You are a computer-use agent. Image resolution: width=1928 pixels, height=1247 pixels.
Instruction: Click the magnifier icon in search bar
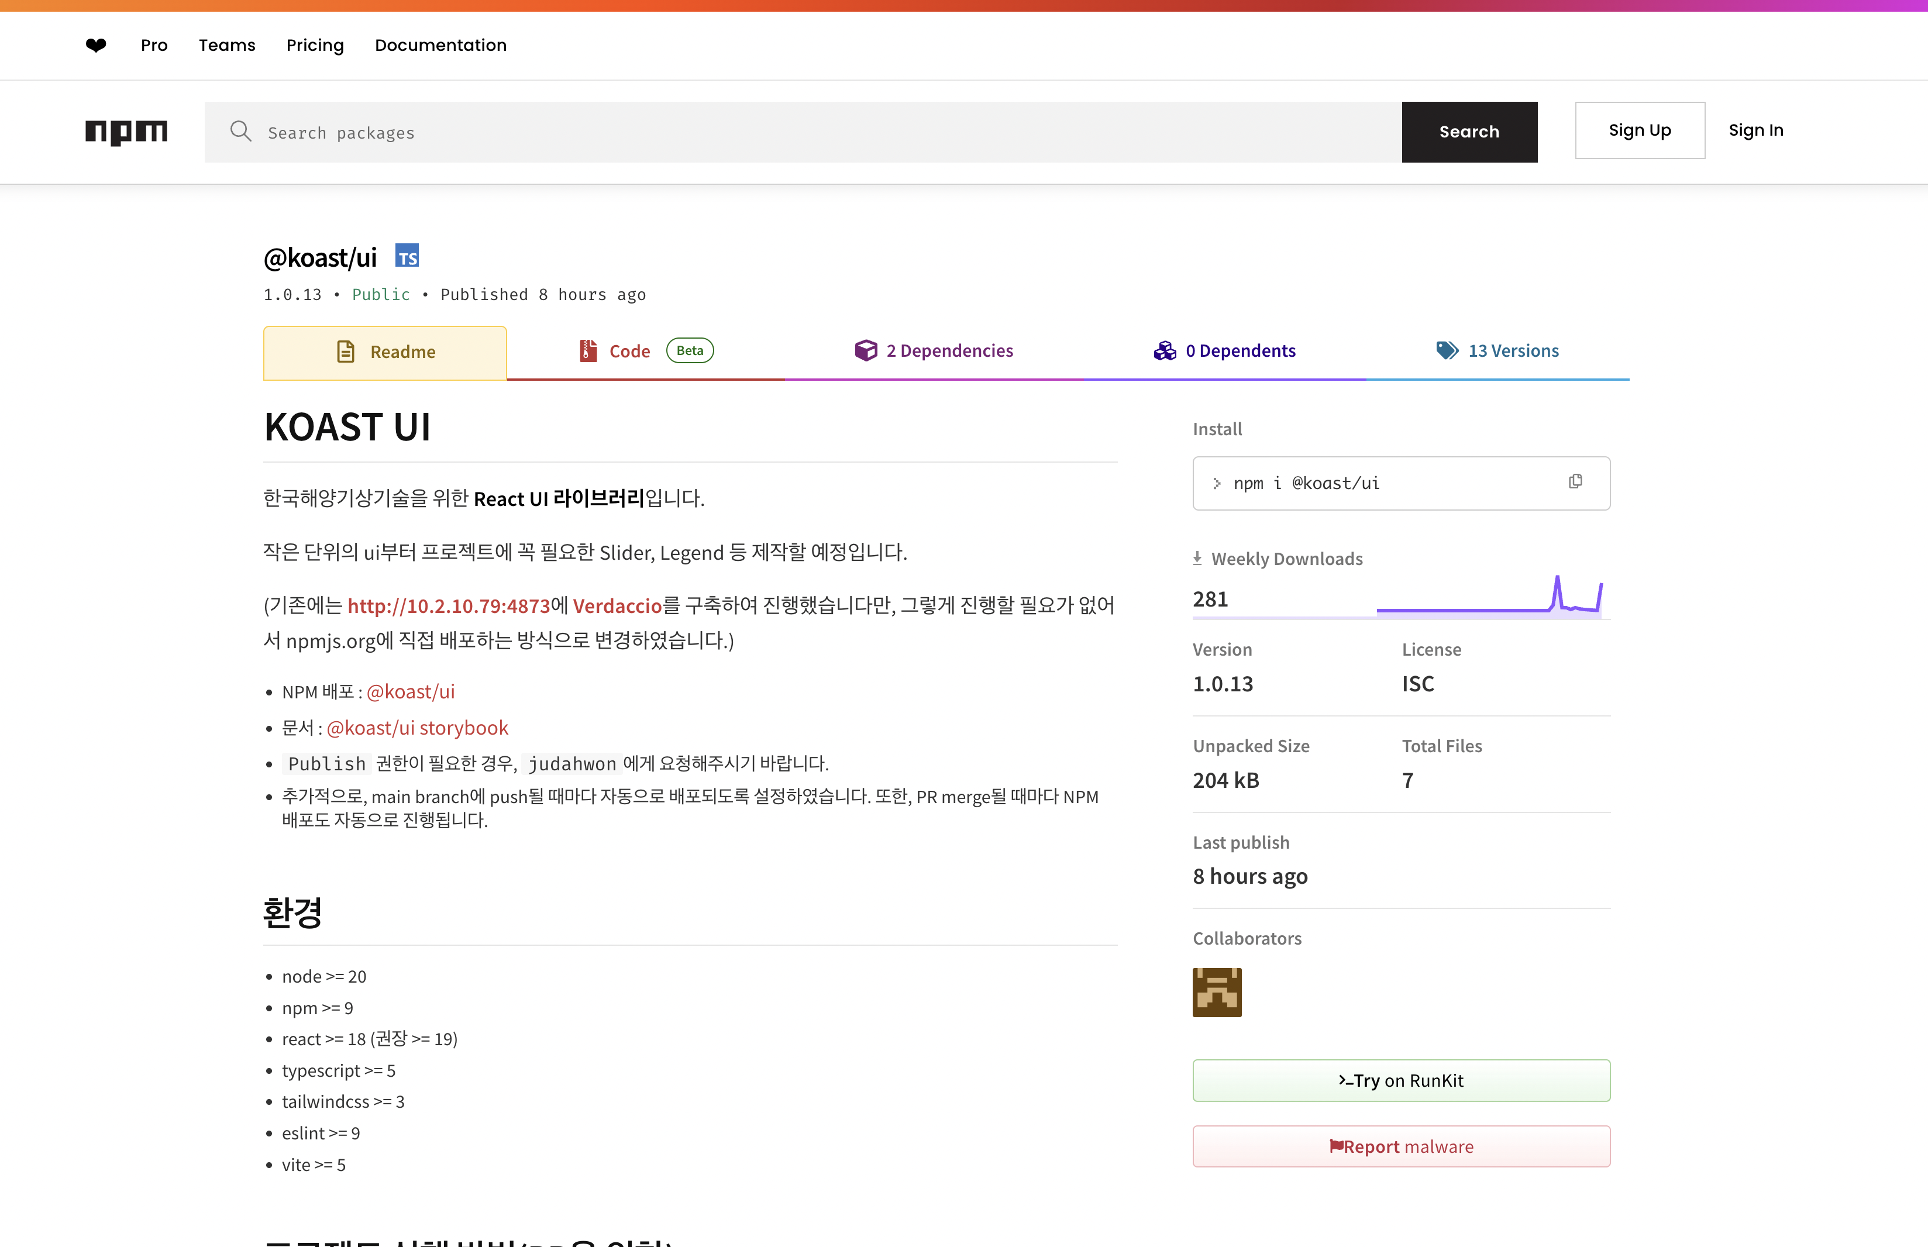[240, 131]
